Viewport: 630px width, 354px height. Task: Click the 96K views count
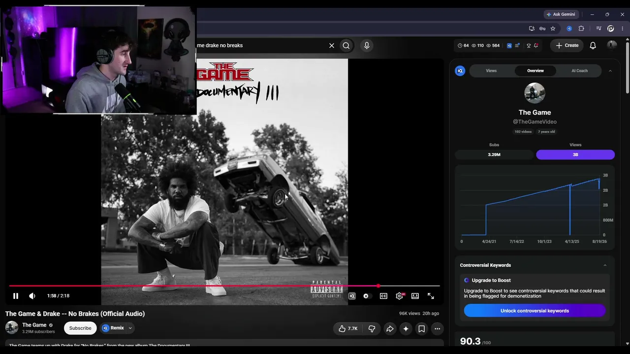(x=409, y=314)
